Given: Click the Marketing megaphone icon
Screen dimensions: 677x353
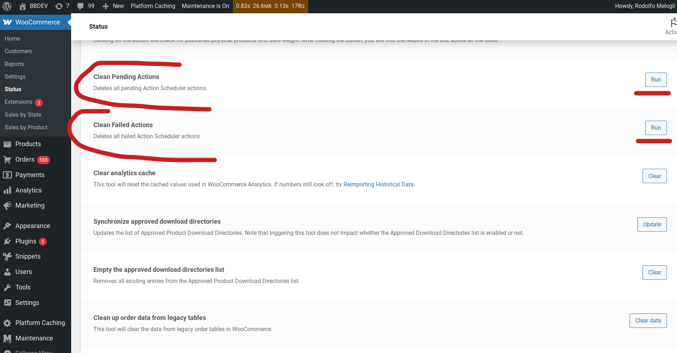Looking at the screenshot, I should click(8, 205).
